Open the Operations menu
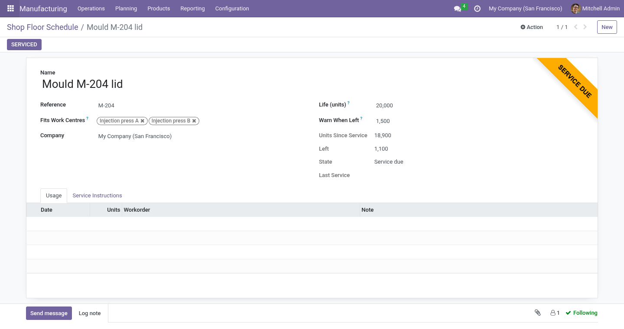Image resolution: width=624 pixels, height=329 pixels. [91, 9]
